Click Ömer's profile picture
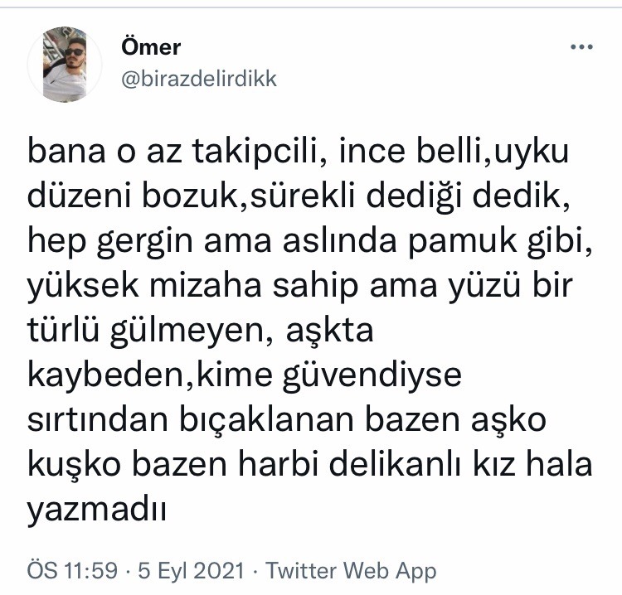Image resolution: width=622 pixels, height=595 pixels. coord(66,65)
